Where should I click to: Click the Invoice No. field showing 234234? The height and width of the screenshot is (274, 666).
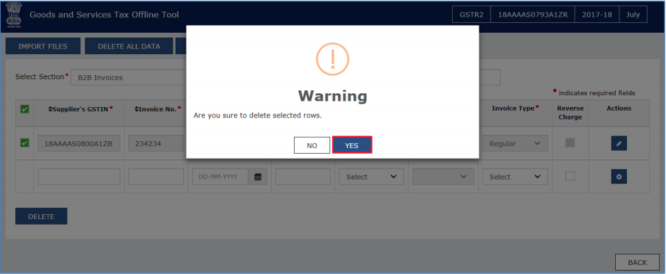[156, 143]
